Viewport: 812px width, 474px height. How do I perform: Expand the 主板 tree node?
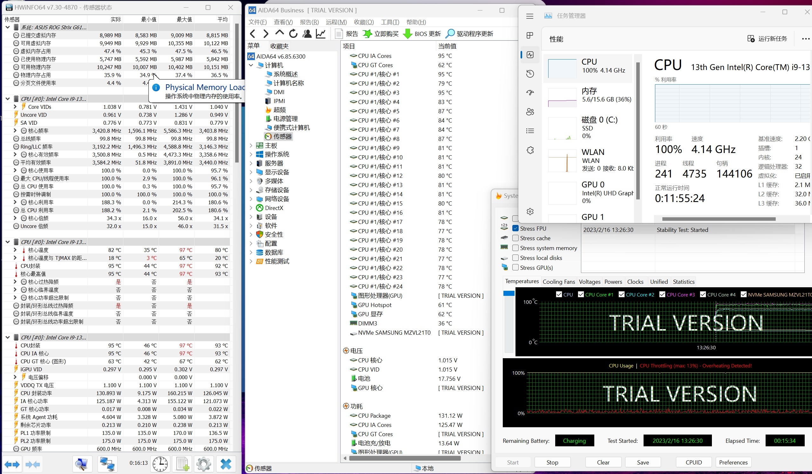(251, 145)
